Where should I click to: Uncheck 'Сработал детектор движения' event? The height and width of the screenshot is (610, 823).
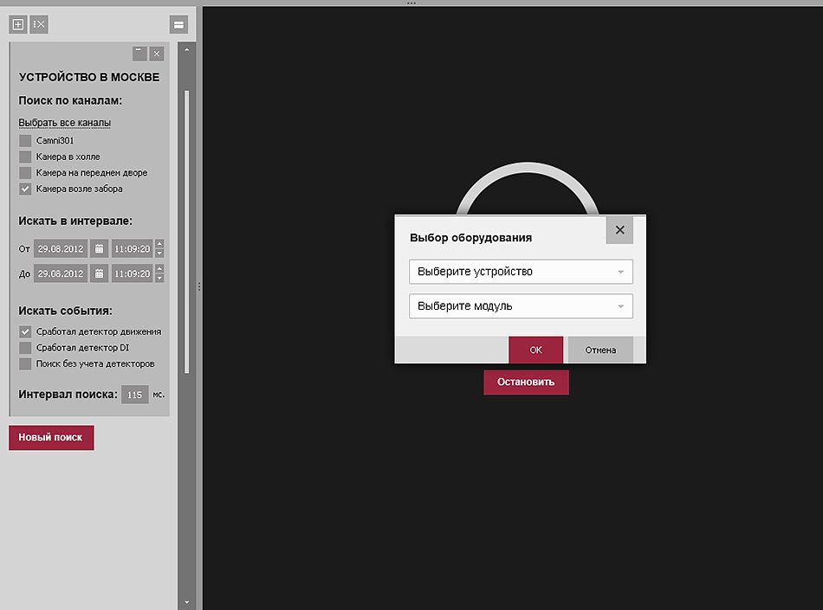coord(25,331)
